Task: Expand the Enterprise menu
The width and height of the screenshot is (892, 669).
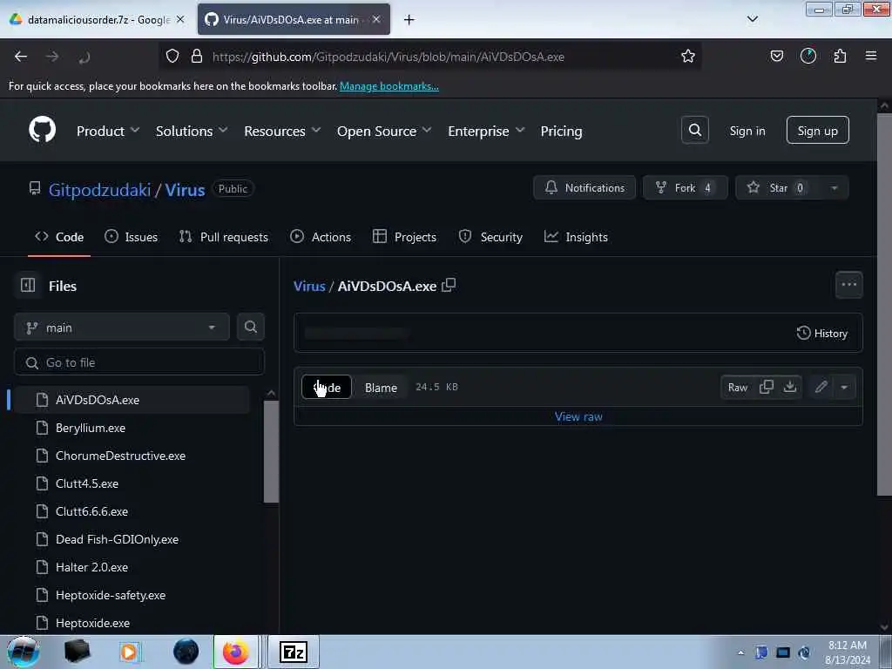Action: click(486, 131)
